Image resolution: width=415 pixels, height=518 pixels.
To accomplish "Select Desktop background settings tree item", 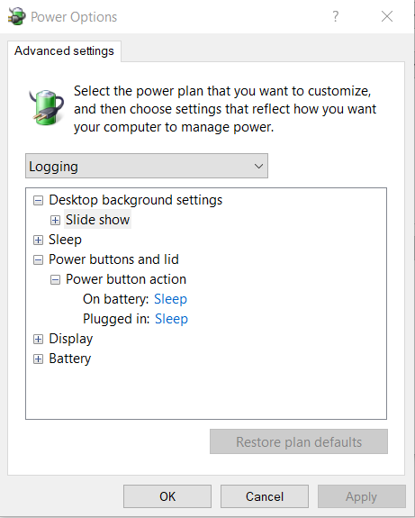I will (136, 200).
